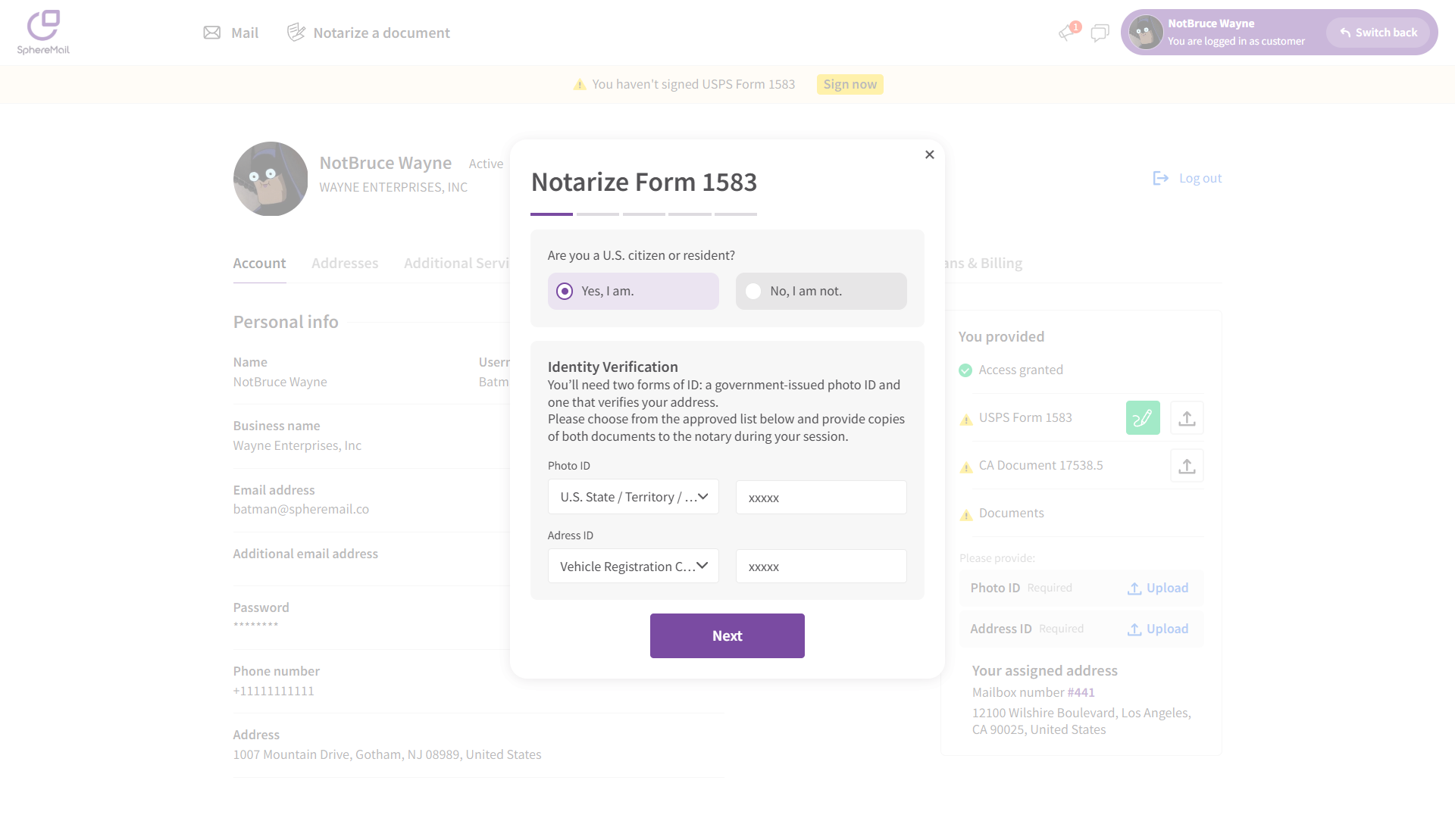Viewport: 1455px width, 818px height.
Task: Switch to the Addresses tab
Action: tap(345, 264)
